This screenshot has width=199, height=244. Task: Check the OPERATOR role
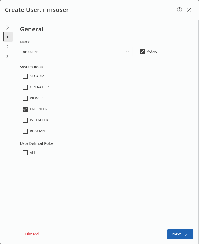(25, 87)
